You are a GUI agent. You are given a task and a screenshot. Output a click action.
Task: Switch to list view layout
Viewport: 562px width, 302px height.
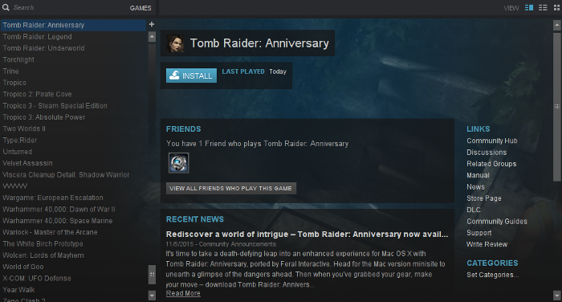pyautogui.click(x=543, y=7)
